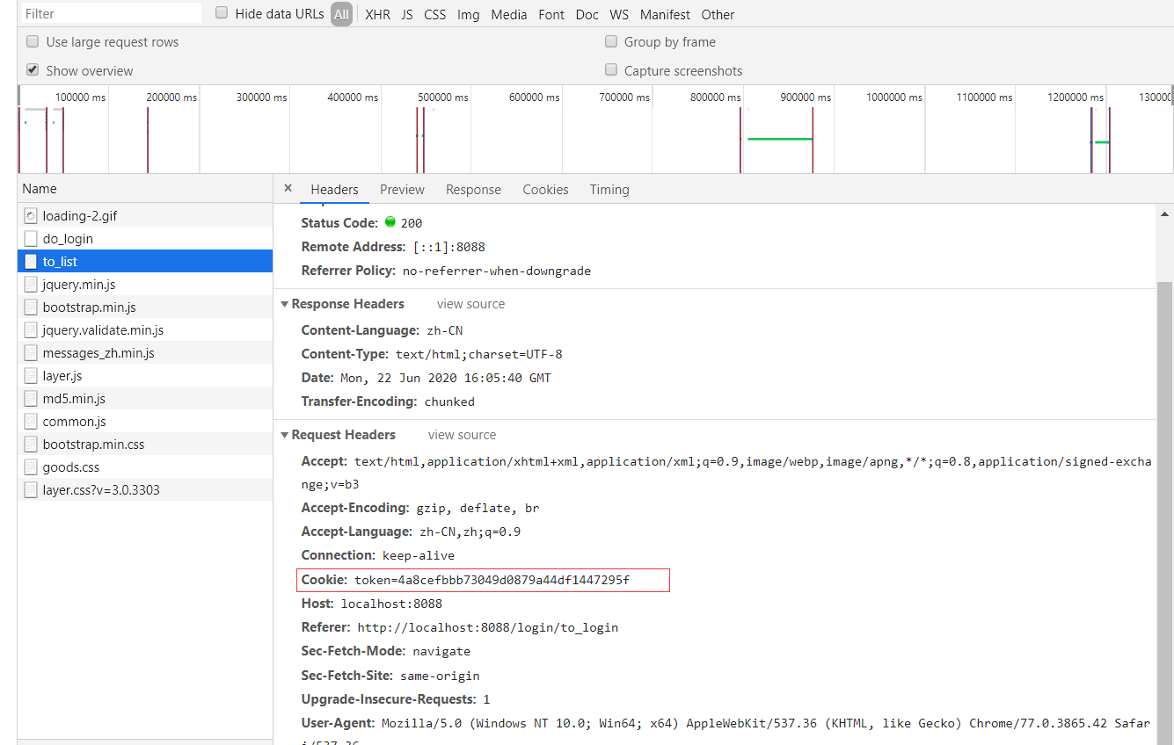Click the Name column header
The width and height of the screenshot is (1174, 745).
[145, 189]
